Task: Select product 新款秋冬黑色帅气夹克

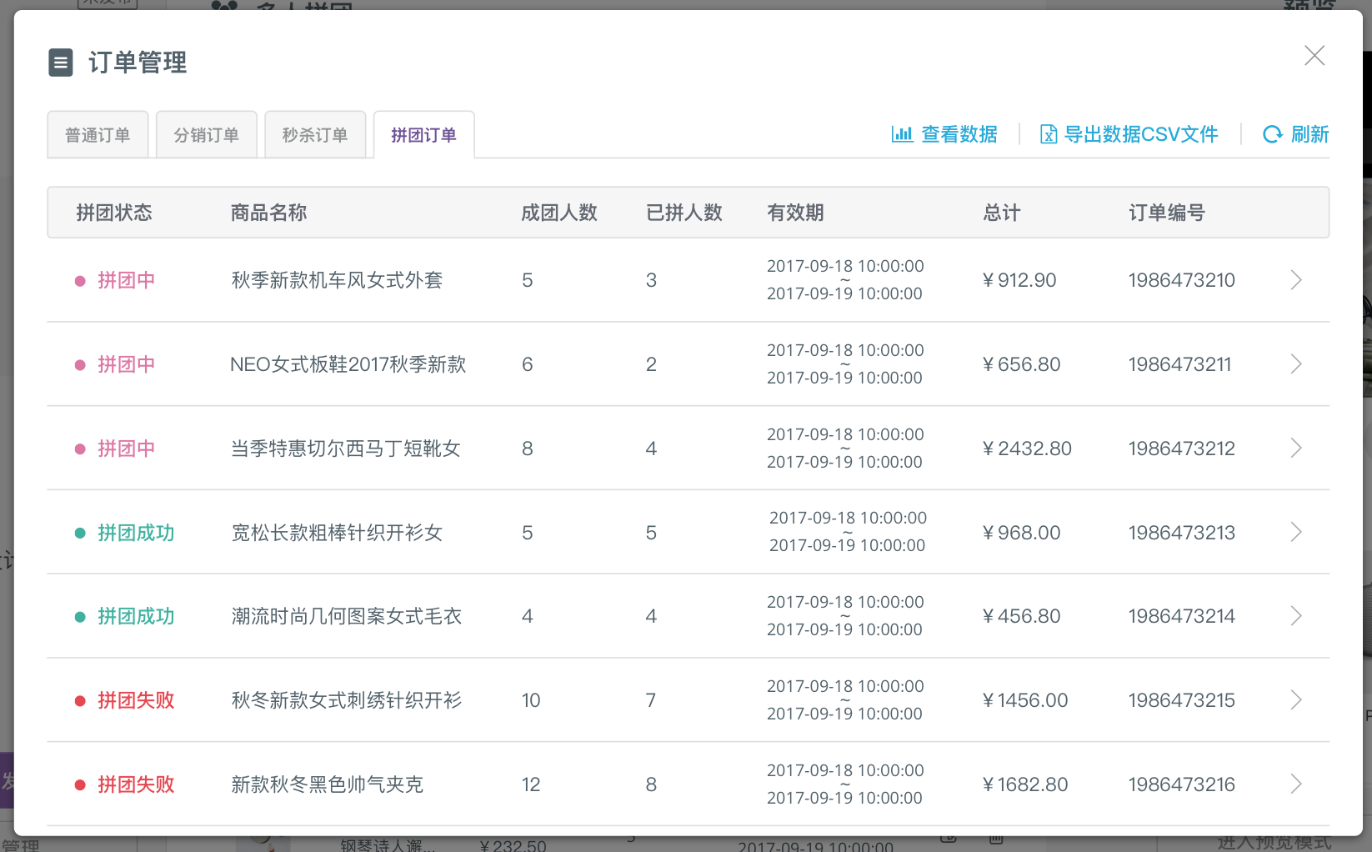Action: (x=327, y=784)
